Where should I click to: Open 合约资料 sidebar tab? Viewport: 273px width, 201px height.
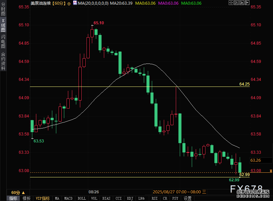[x=3, y=61]
